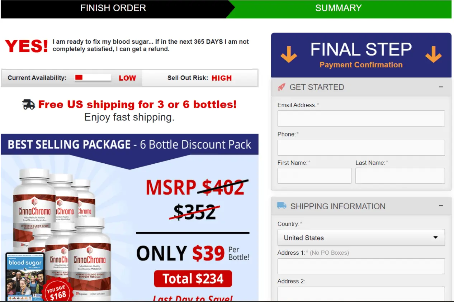Click the left orange down arrow
Screen dimensions: 454x302
tap(289, 55)
